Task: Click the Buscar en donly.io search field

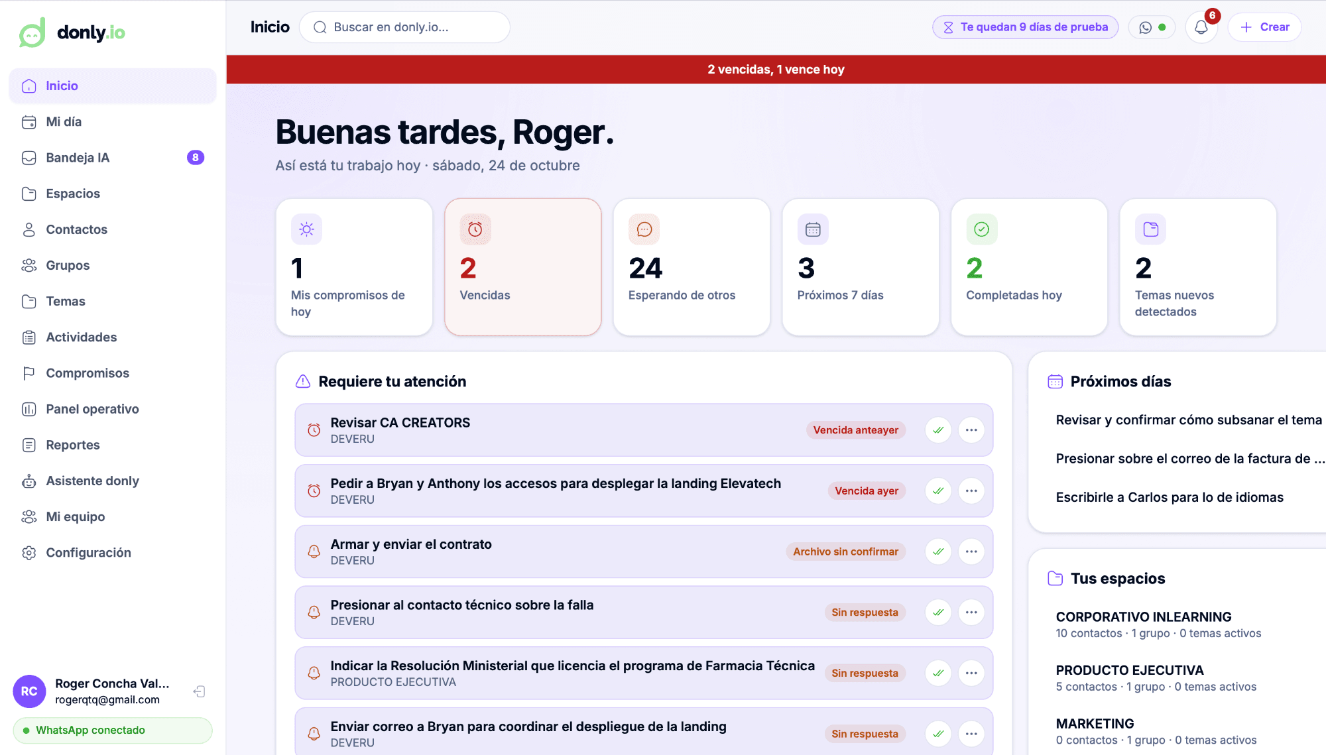Action: 404,27
